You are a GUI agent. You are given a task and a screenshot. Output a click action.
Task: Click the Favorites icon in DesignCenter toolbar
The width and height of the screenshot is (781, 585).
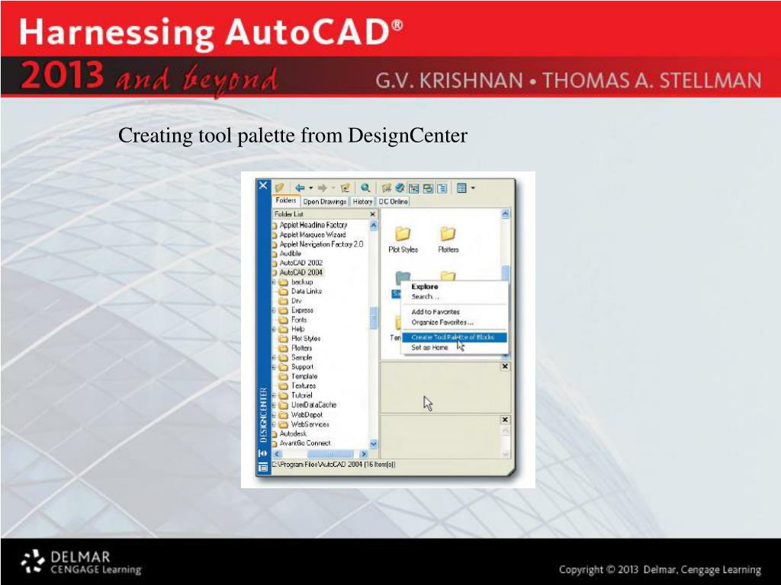click(x=386, y=187)
